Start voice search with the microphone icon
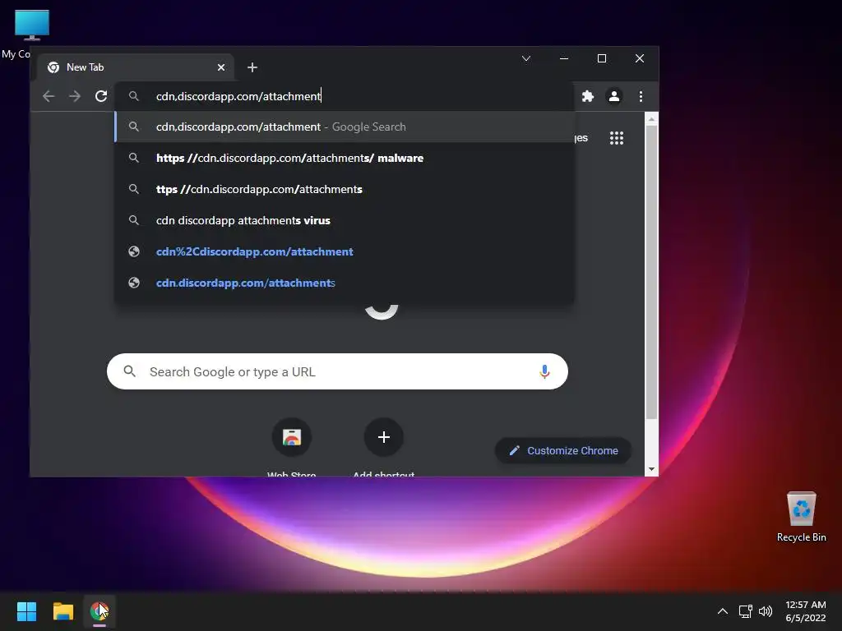This screenshot has width=842, height=631. pos(544,371)
